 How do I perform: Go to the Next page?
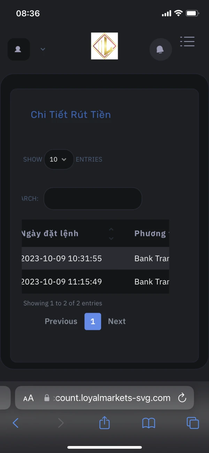[x=117, y=321]
